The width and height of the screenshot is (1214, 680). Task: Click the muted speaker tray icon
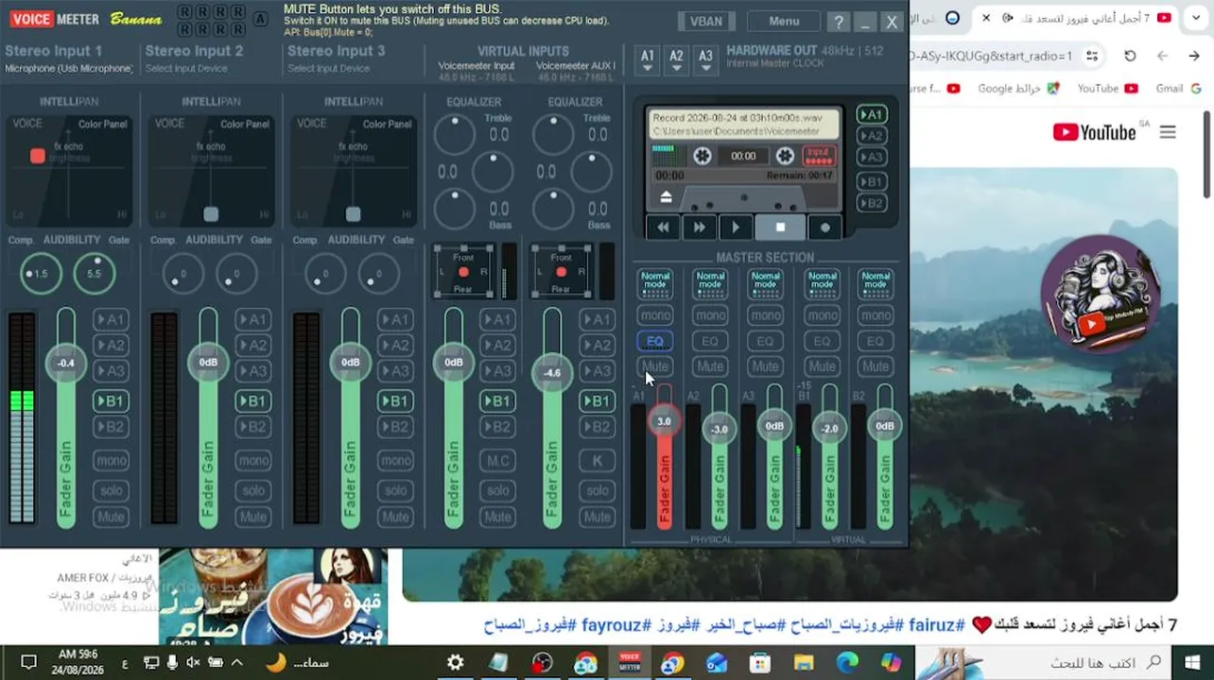coord(193,663)
